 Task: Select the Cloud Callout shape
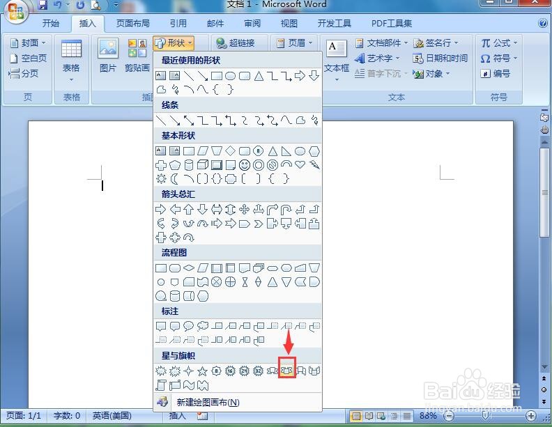click(202, 327)
